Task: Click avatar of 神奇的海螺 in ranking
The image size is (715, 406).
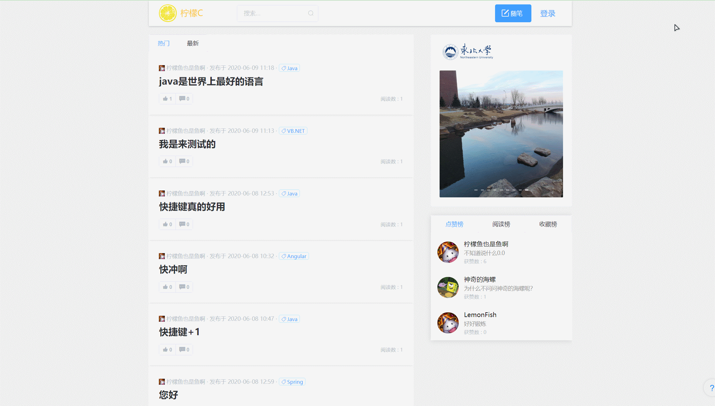Action: tap(448, 287)
